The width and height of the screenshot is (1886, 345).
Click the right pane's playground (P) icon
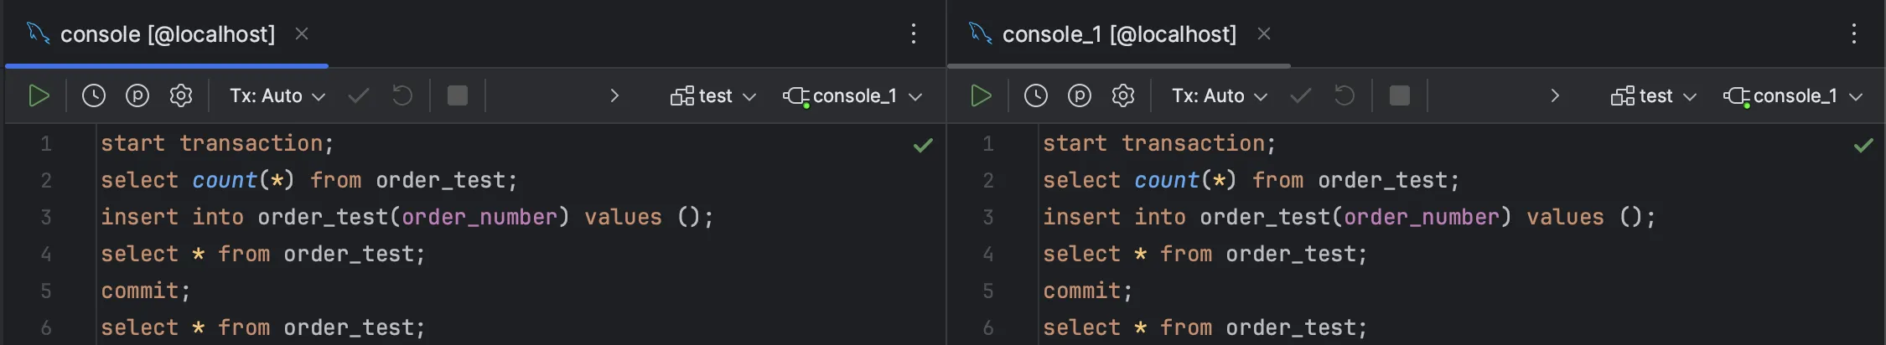[1080, 95]
